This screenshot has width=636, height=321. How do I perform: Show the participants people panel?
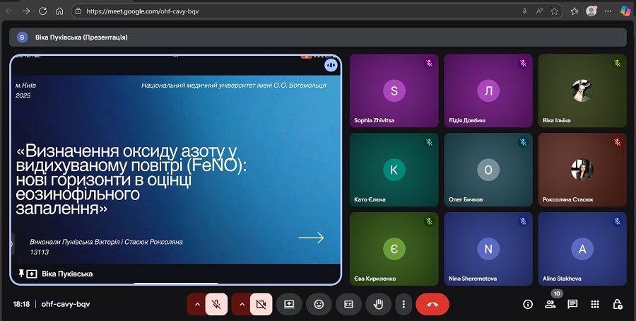pyautogui.click(x=550, y=304)
